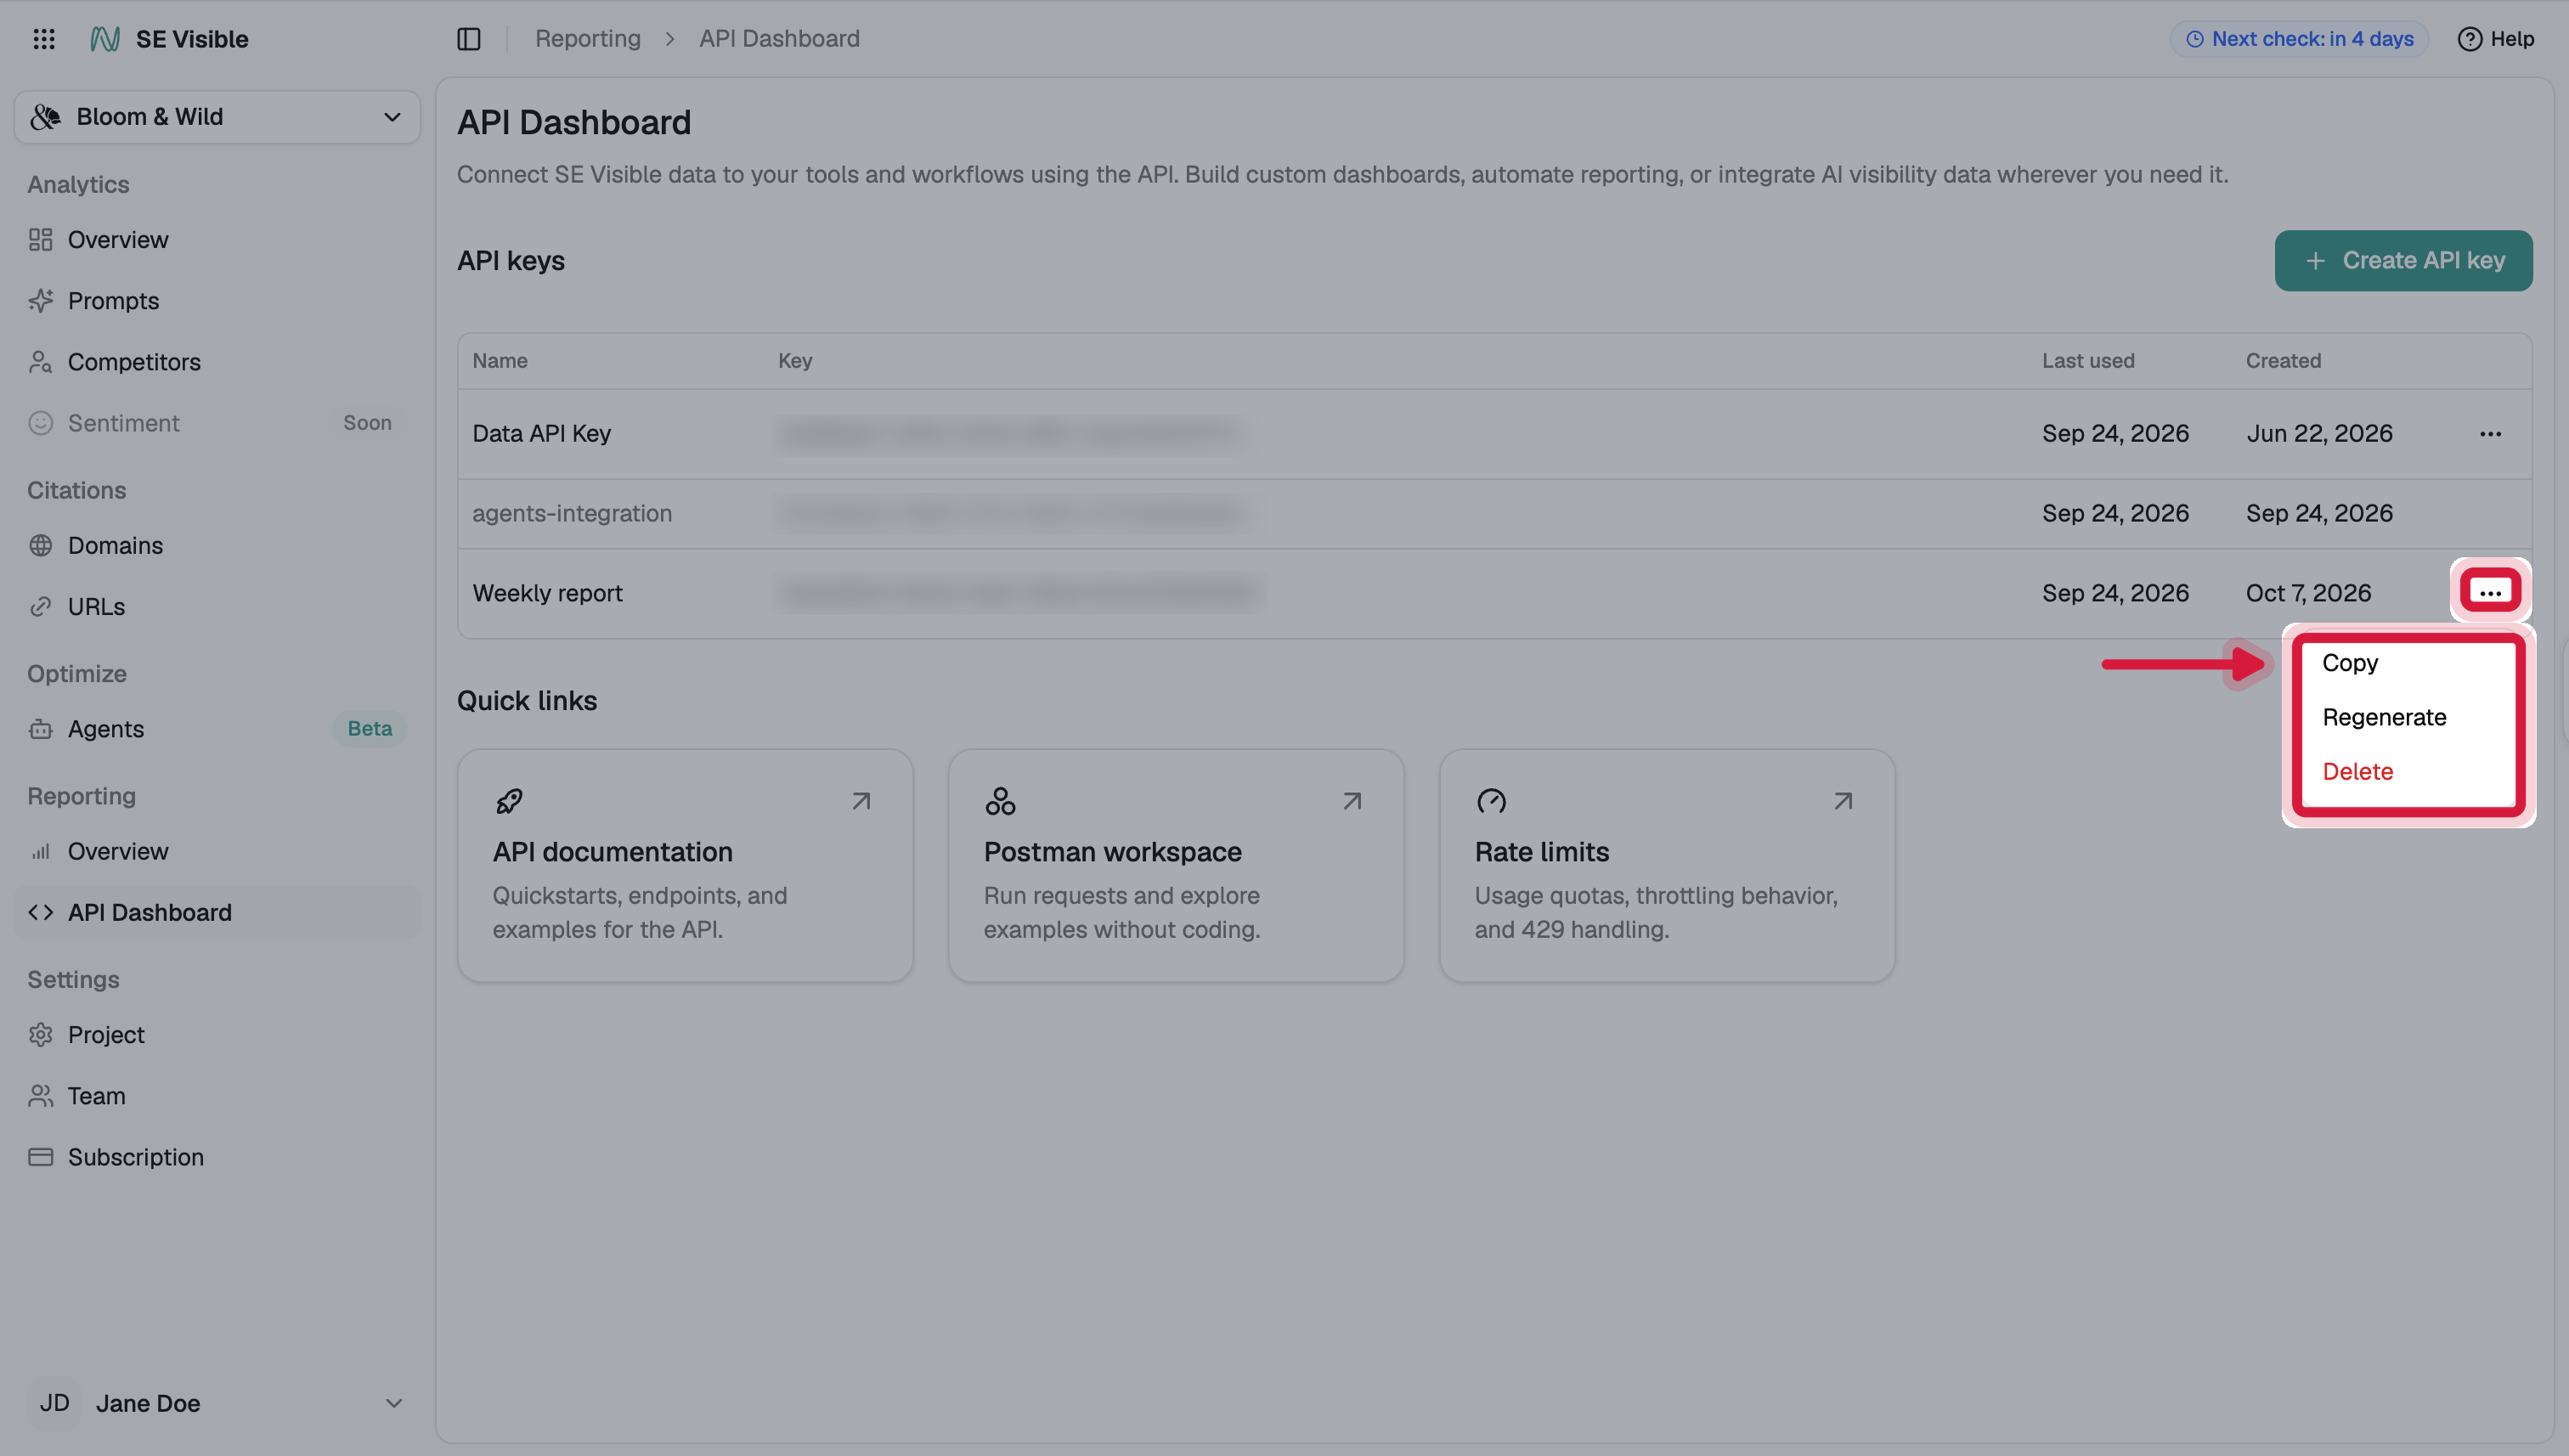This screenshot has height=1456, width=2569.
Task: Click the Weekly report key name
Action: (x=547, y=593)
